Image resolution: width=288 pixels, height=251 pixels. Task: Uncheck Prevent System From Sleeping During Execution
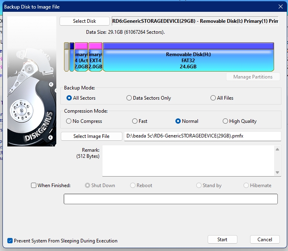tap(10, 241)
